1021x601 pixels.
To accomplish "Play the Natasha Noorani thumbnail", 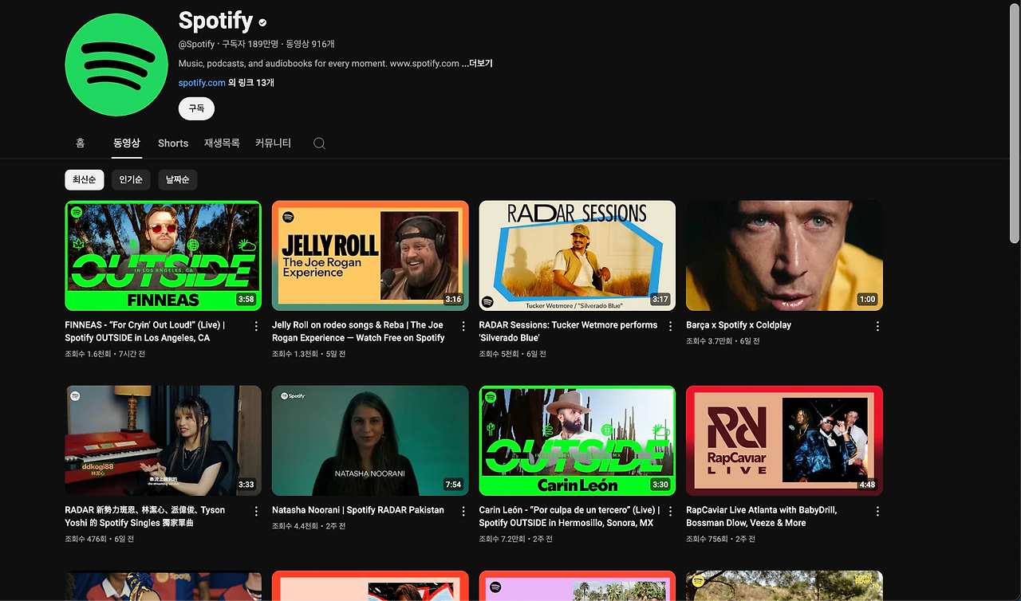I will [370, 441].
